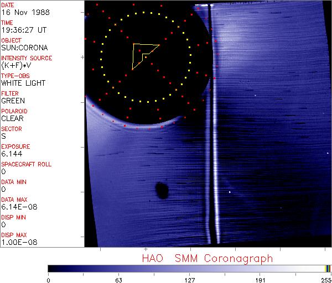This screenshot has width=332, height=283.
Task: Click the rainbow-colored end of the color bar
Action: 328,268
